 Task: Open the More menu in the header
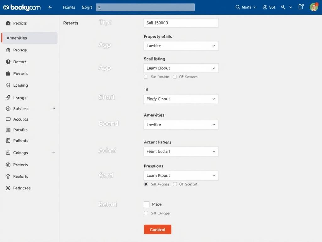[246, 6]
